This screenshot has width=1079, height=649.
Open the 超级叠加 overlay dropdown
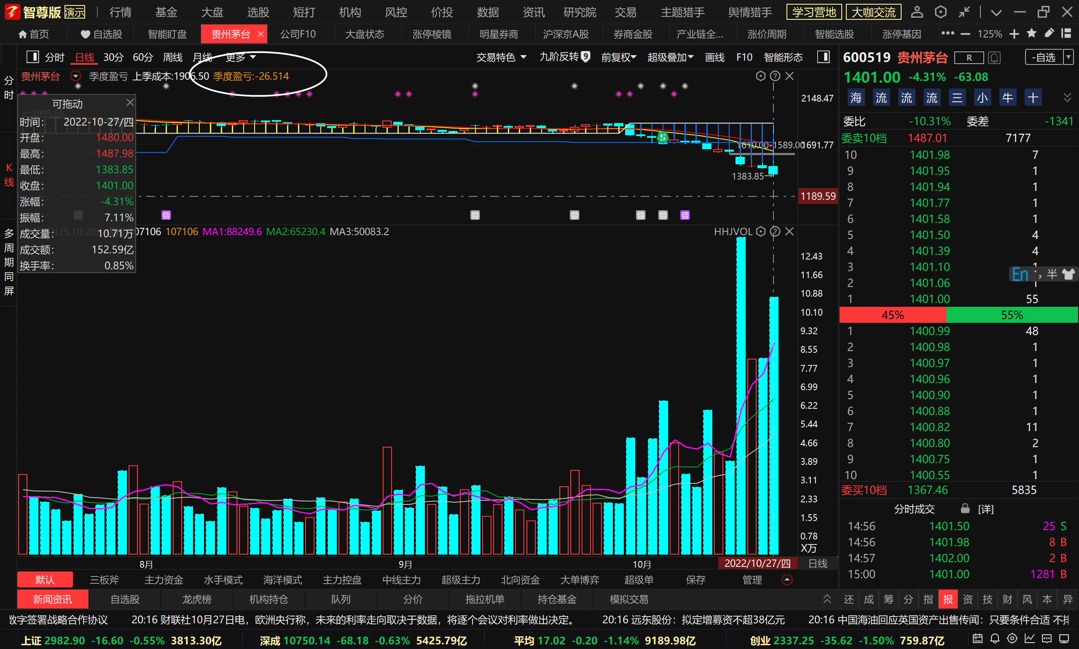(x=671, y=57)
